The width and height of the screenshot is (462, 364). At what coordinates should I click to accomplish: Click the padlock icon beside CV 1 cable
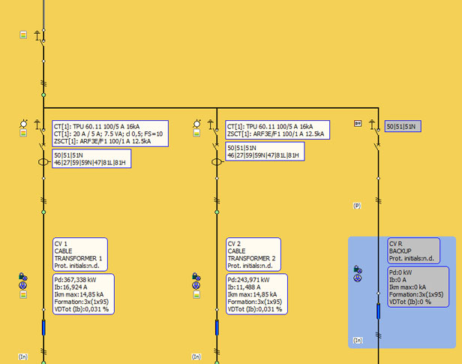(x=22, y=277)
